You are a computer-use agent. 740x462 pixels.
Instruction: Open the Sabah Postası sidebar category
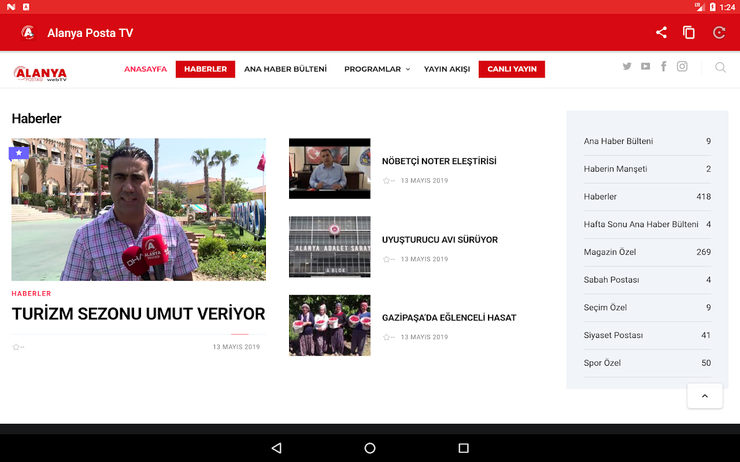(x=647, y=280)
